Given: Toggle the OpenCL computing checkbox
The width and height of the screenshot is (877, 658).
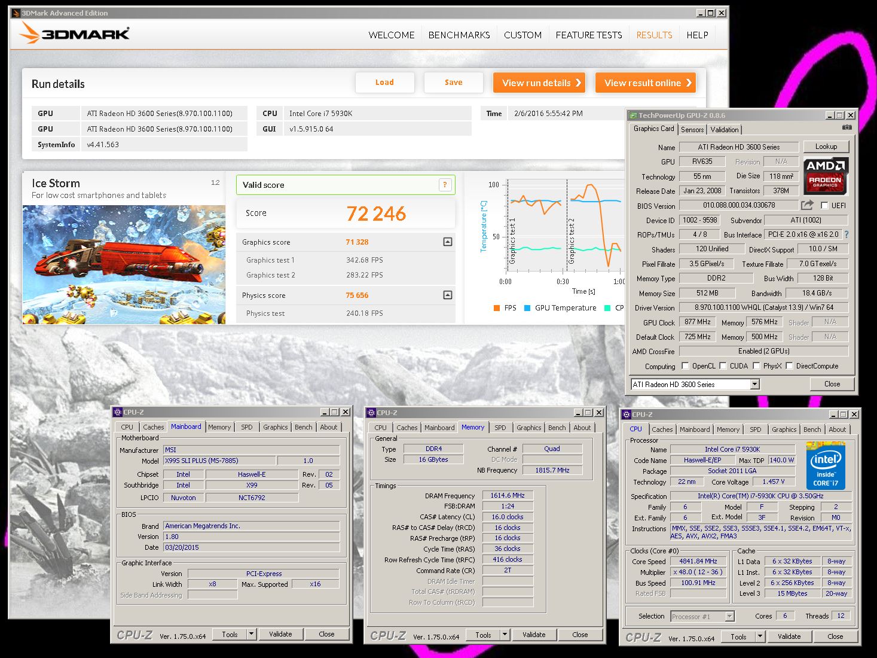Looking at the screenshot, I should click(685, 365).
